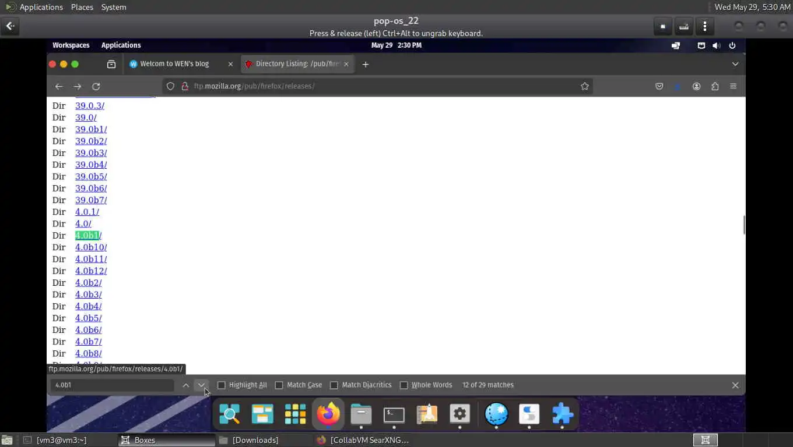The height and width of the screenshot is (447, 793).
Task: Close the find bar
Action: pyautogui.click(x=735, y=385)
